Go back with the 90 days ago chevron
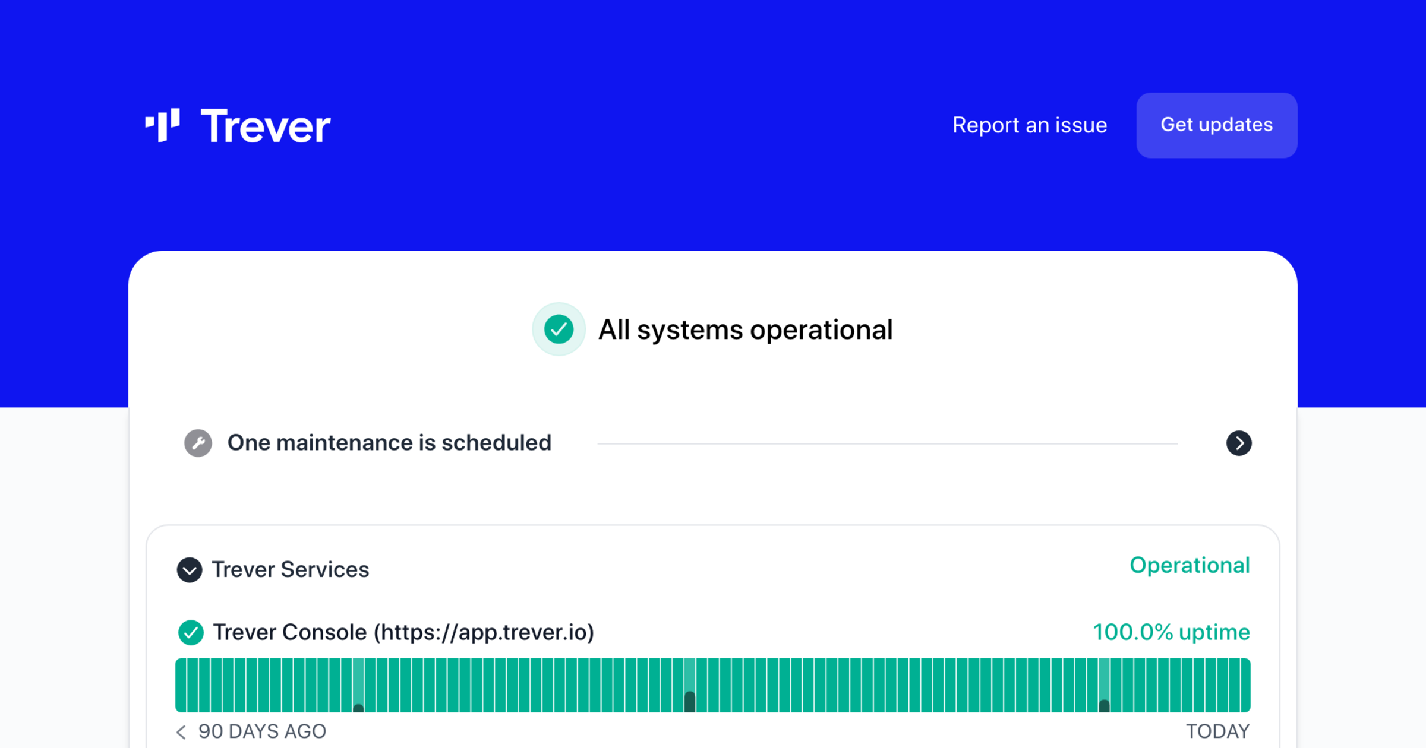This screenshot has width=1426, height=748. [182, 731]
